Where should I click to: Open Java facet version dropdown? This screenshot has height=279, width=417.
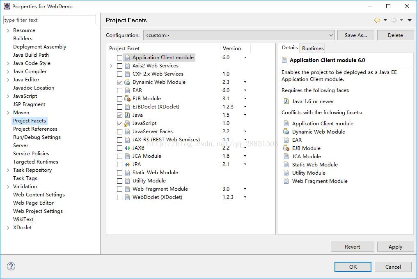(245, 115)
